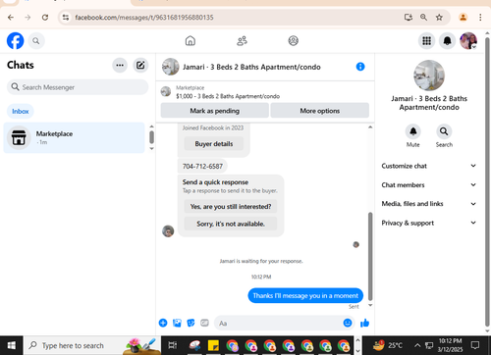Mute the conversation with bell icon
The width and height of the screenshot is (491, 355).
(413, 131)
